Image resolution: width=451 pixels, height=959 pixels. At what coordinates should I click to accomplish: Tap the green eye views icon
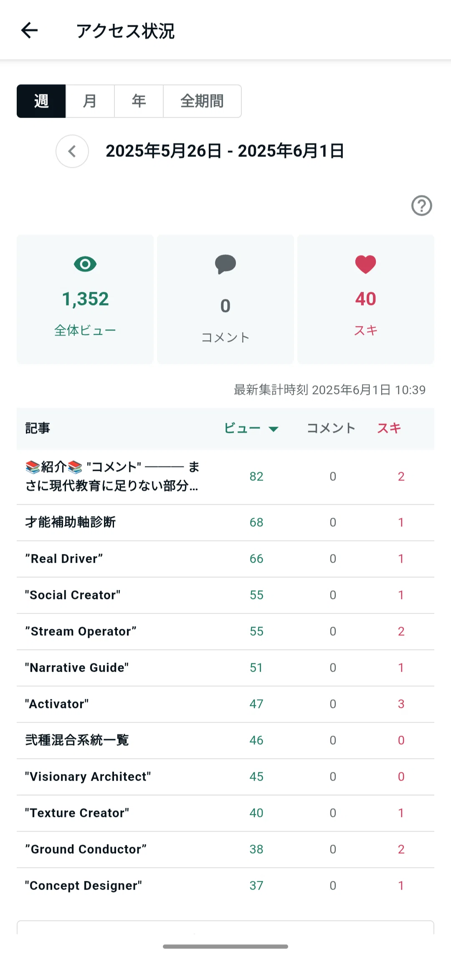85,264
